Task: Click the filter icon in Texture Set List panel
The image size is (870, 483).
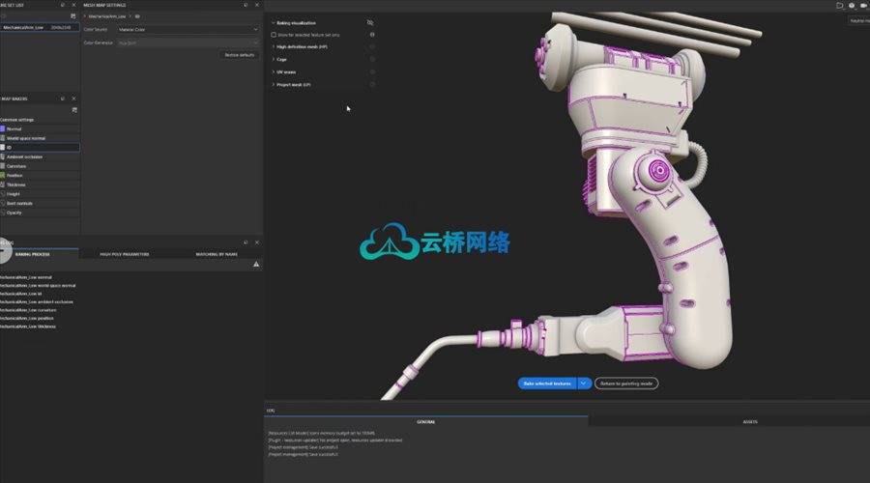Action: pos(74,16)
